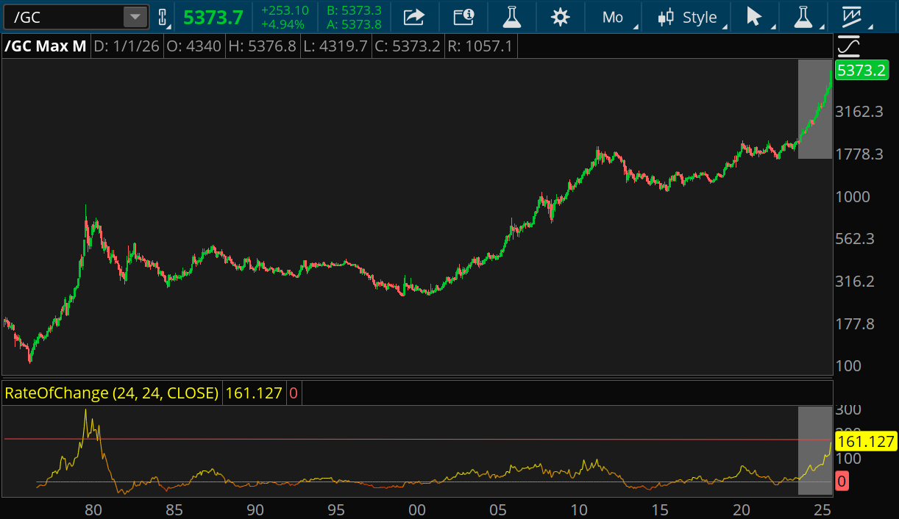The image size is (899, 519).
Task: Click the RateOfChange study label
Action: (x=110, y=393)
